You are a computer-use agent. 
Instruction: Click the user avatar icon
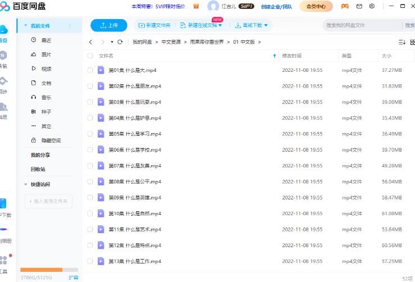pyautogui.click(x=213, y=6)
